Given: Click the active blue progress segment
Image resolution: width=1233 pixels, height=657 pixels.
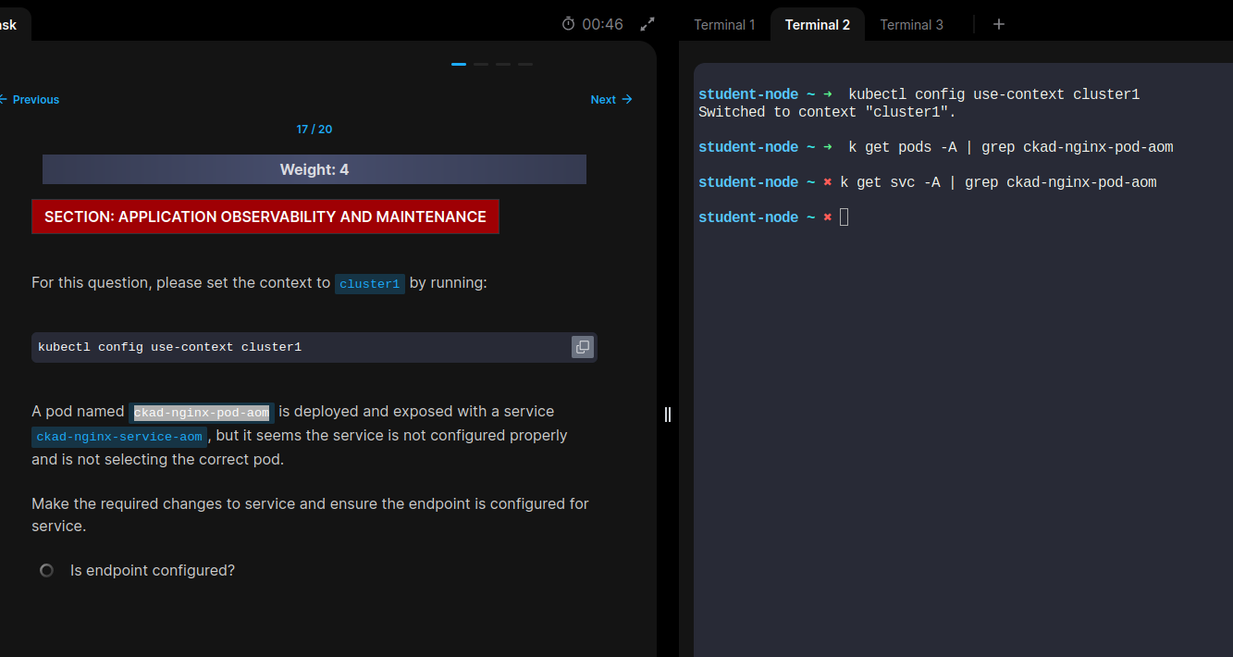Looking at the screenshot, I should 458,64.
